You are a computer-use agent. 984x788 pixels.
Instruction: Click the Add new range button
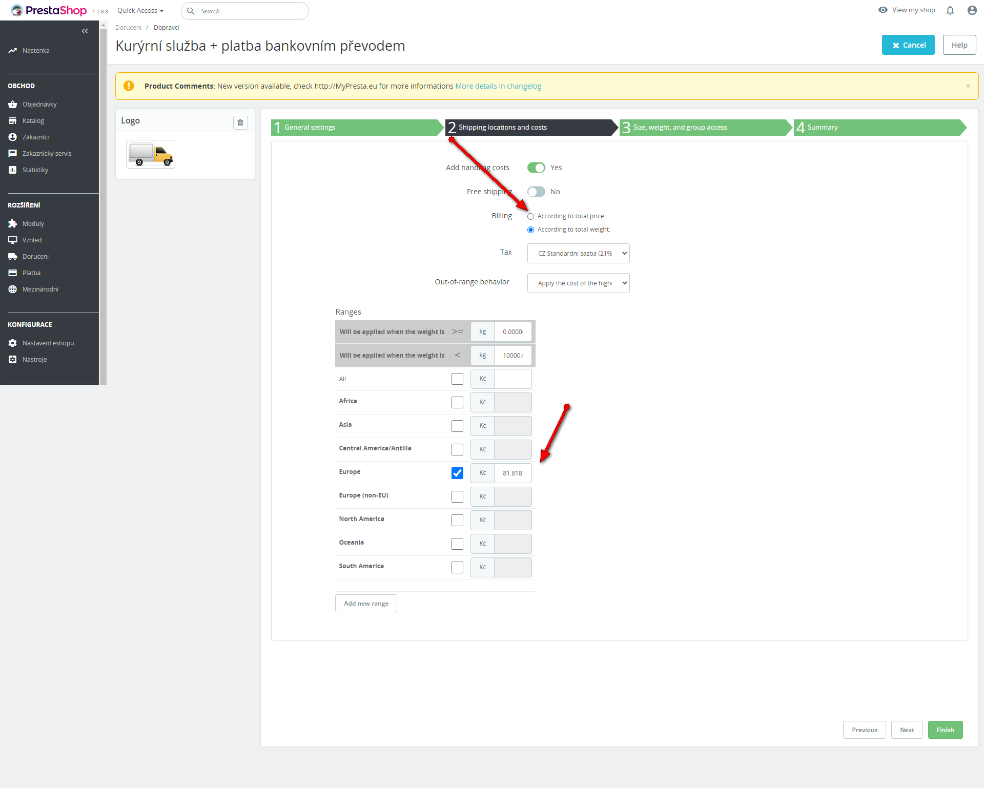coord(366,603)
